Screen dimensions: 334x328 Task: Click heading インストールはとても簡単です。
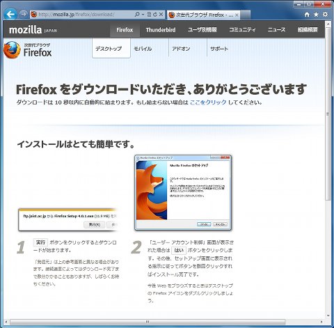pos(76,144)
